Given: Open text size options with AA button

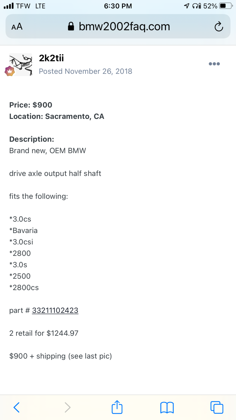Looking at the screenshot, I should pos(17,26).
